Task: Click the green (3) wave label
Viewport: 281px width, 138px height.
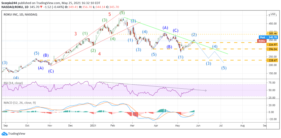Action: (105, 20)
